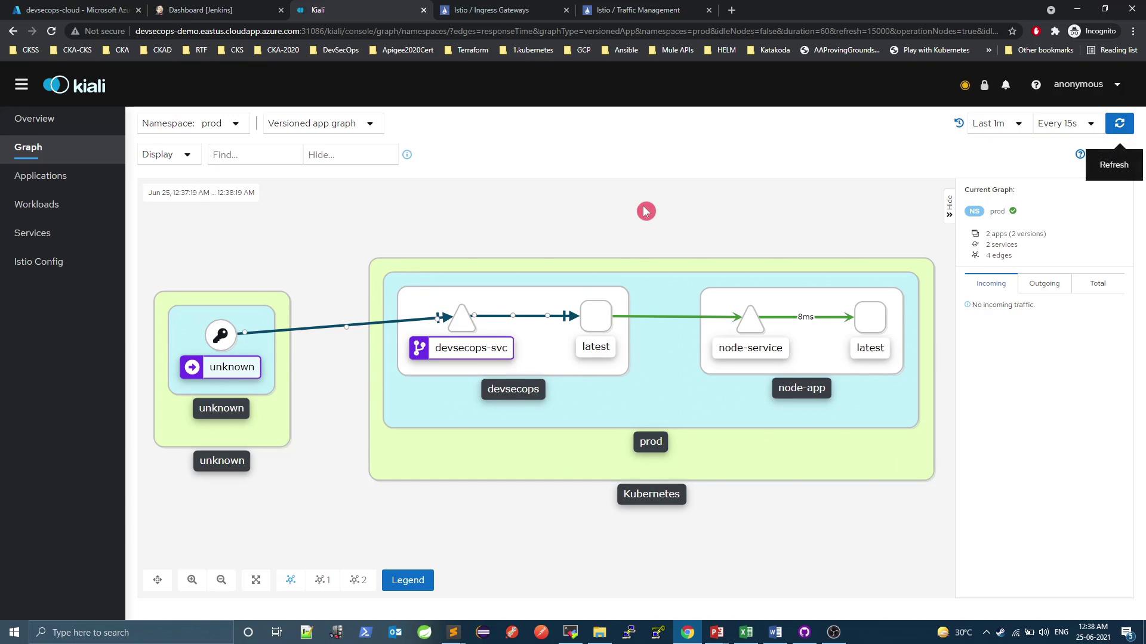The image size is (1146, 644).
Task: Open the Display options dropdown
Action: pyautogui.click(x=168, y=154)
